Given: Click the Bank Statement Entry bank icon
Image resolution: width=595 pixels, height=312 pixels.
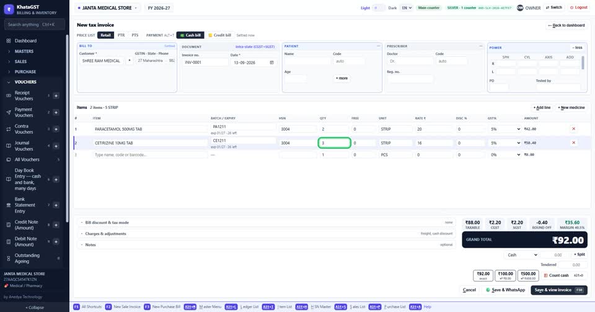Looking at the screenshot, I should tap(8, 205).
